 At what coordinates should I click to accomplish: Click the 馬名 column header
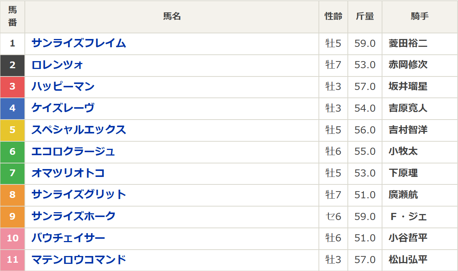[x=172, y=16]
